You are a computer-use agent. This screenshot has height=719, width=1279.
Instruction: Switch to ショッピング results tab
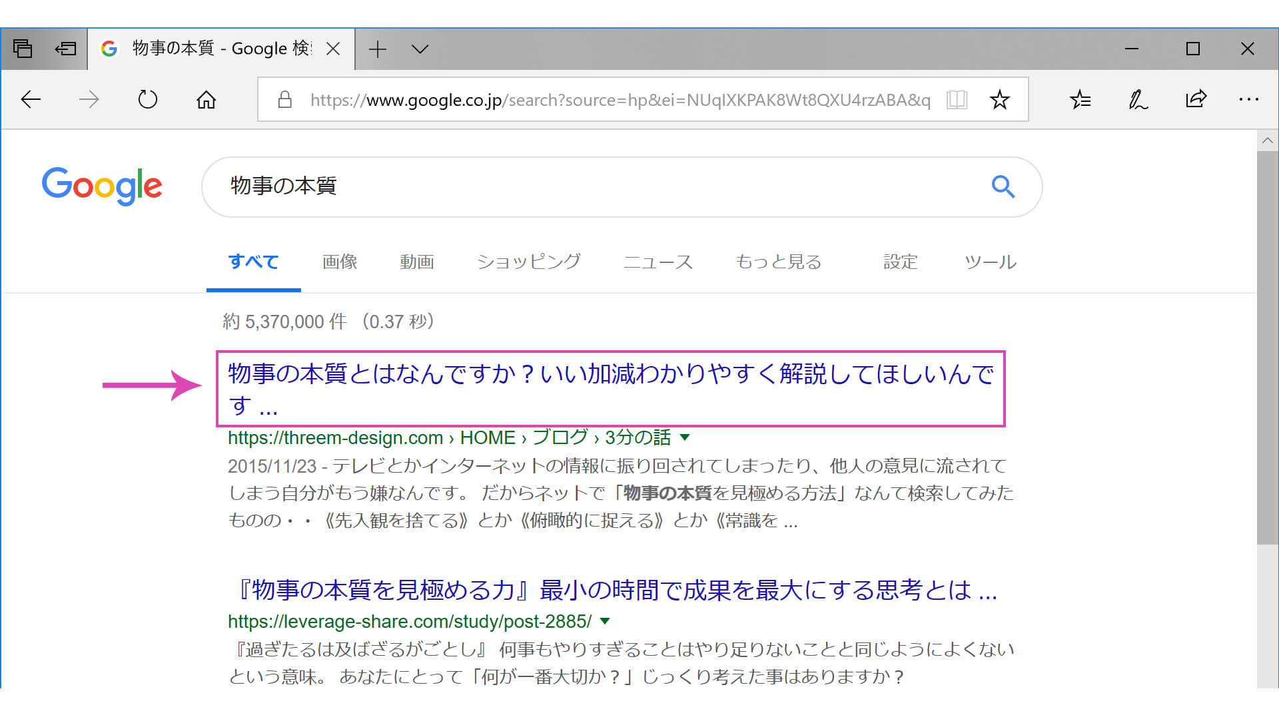529,262
